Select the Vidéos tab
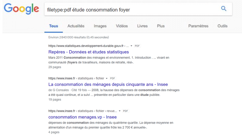Viewport: 242px width, 135px height. [122, 26]
